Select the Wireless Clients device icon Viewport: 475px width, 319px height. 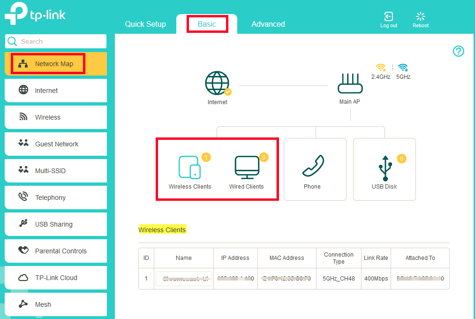pyautogui.click(x=189, y=167)
